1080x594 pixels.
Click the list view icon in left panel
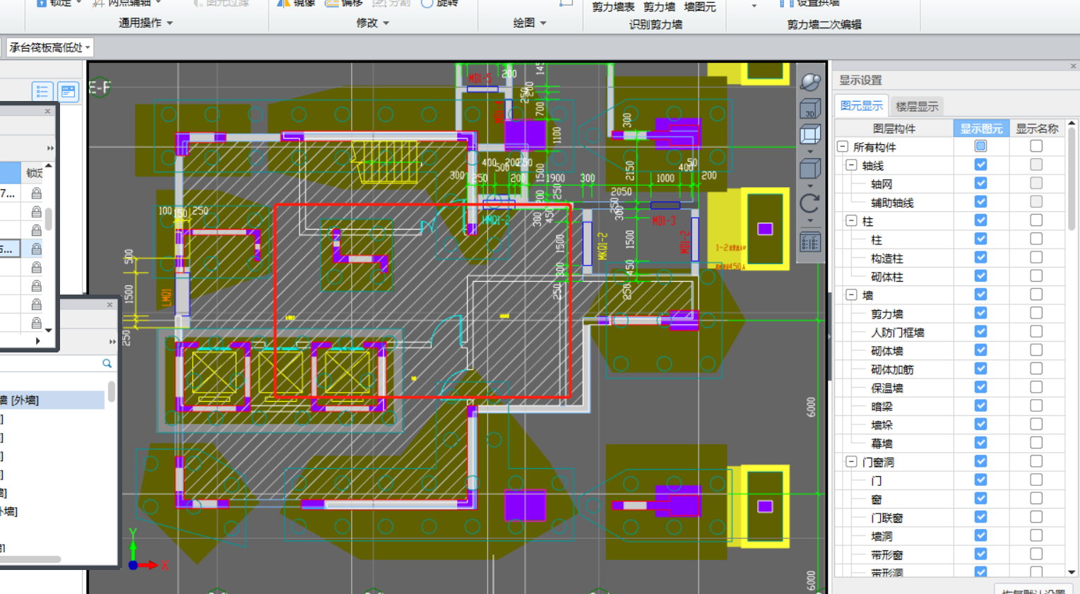click(42, 91)
